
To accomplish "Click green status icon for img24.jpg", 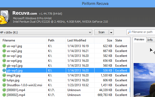I will 4,75.
